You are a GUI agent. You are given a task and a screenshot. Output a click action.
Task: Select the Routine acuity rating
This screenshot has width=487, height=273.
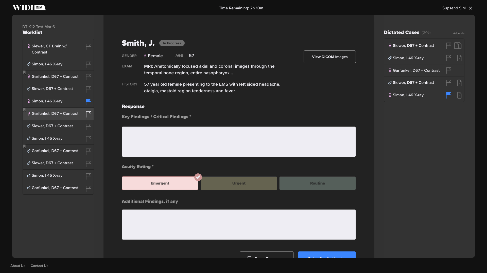tap(317, 183)
